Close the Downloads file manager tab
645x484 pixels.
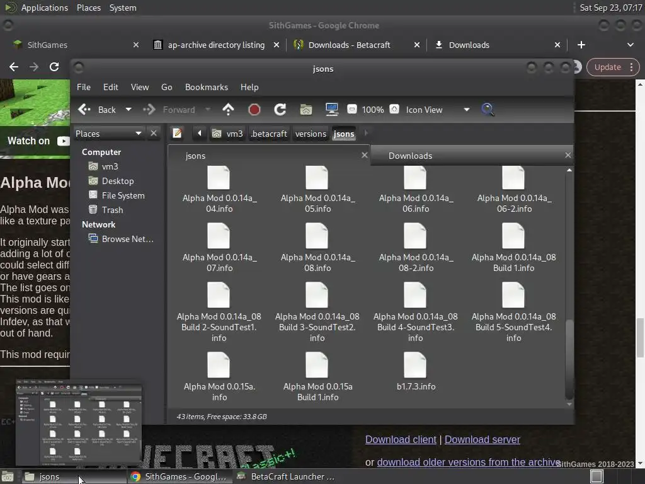pyautogui.click(x=568, y=155)
